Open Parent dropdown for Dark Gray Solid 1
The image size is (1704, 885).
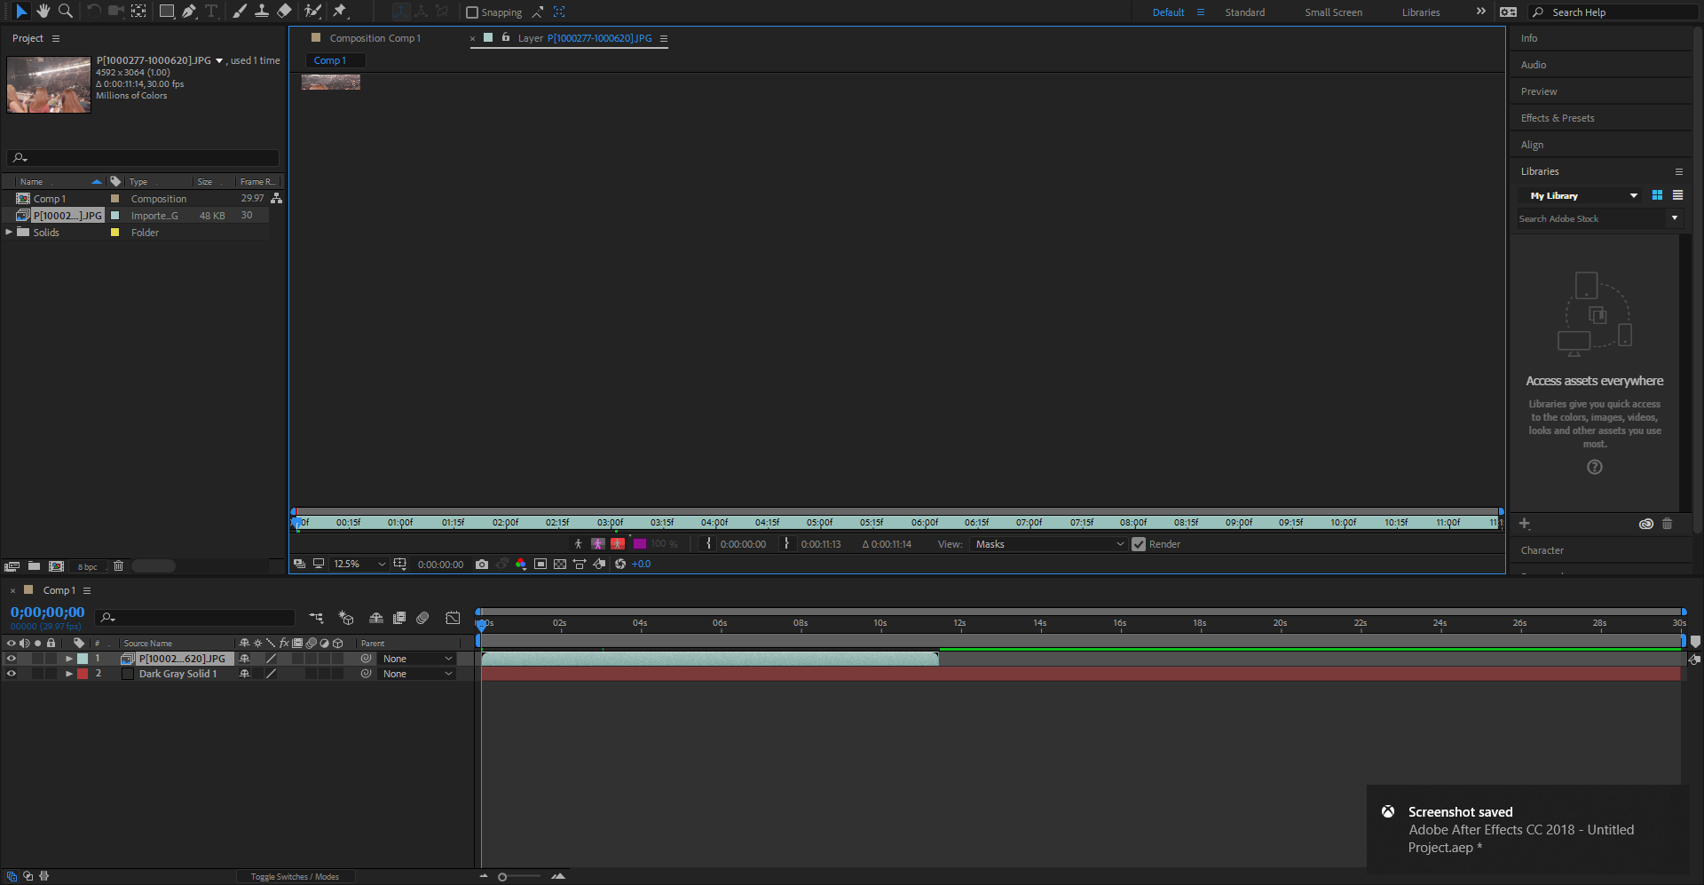418,674
